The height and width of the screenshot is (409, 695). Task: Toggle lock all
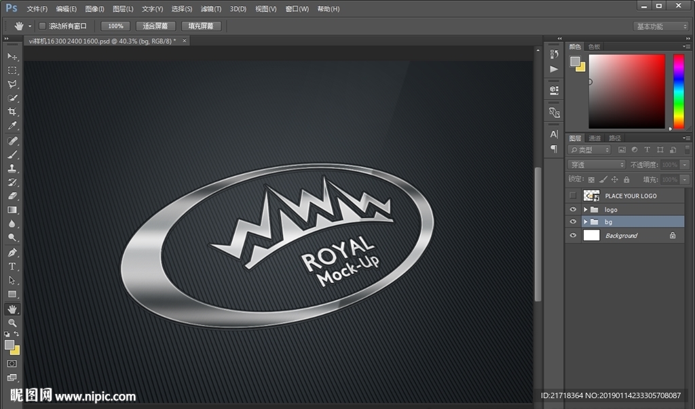[x=626, y=179]
